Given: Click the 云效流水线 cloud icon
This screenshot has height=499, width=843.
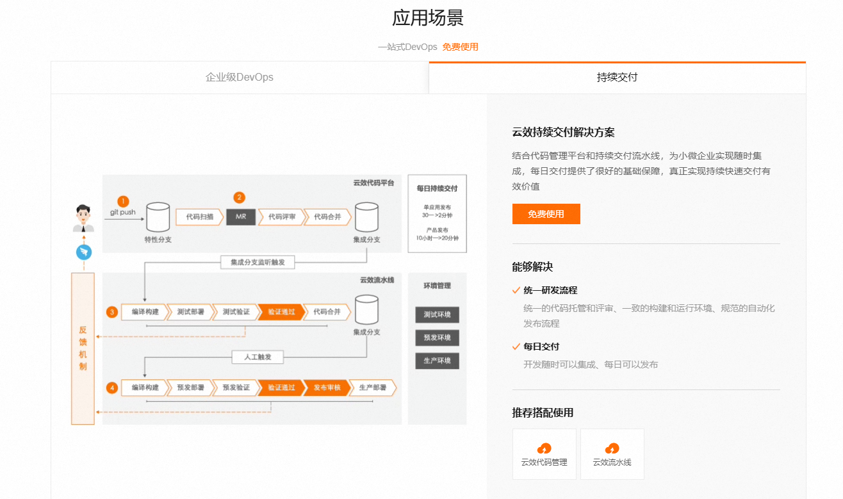Looking at the screenshot, I should 612,448.
